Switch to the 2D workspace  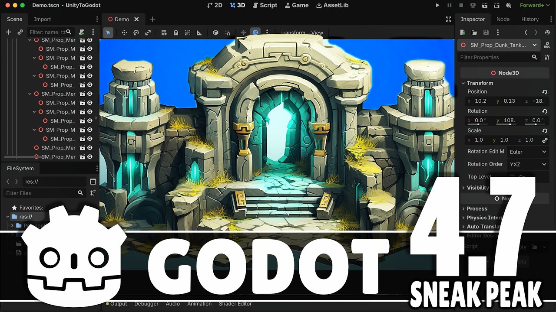pyautogui.click(x=215, y=5)
